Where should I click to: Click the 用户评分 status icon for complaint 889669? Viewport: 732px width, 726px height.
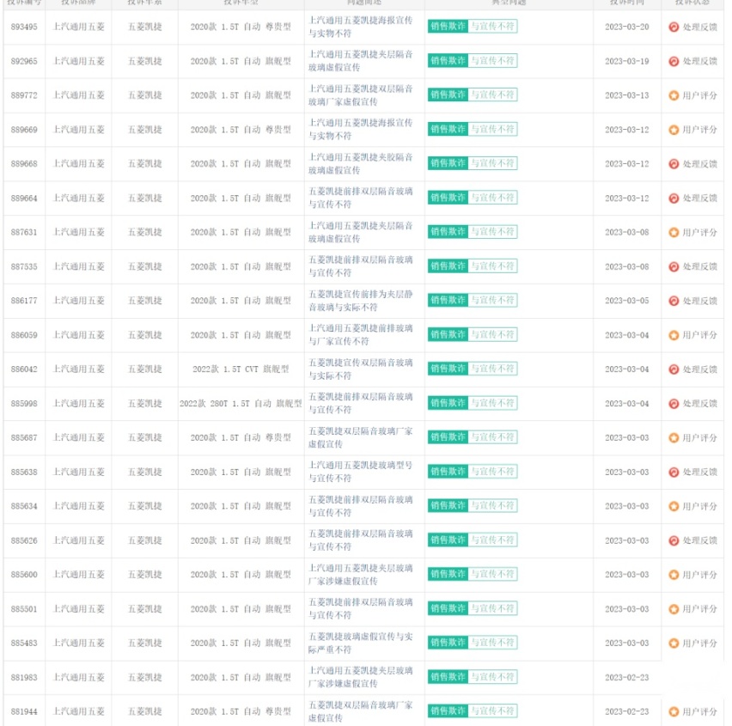click(674, 130)
